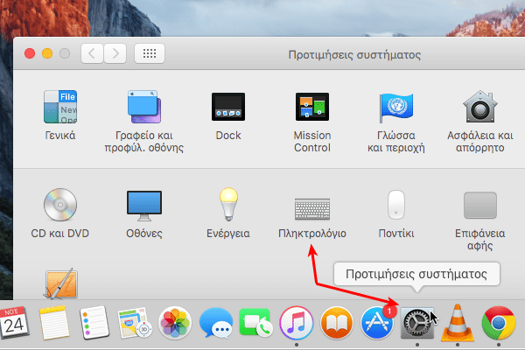Viewport: 525px width, 350px height.
Task: Minimize the window with yellow button
Action: (47, 53)
